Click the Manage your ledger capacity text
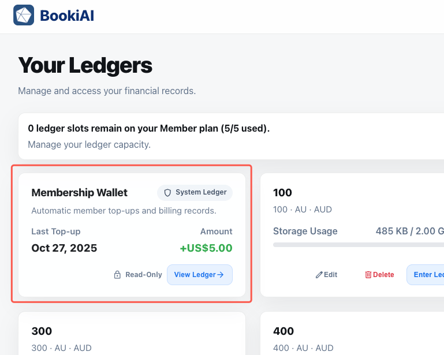 pyautogui.click(x=89, y=144)
